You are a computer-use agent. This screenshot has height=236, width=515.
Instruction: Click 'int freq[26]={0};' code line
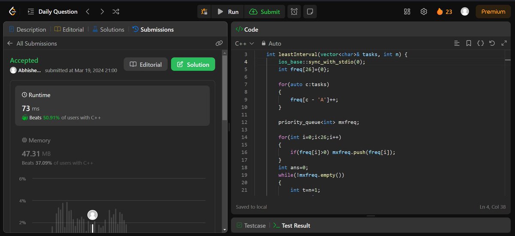click(x=304, y=69)
